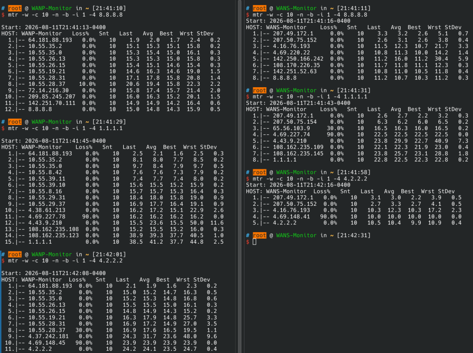Click hop IP 4.69.220.22 in right pane
This screenshot has height=353, width=473.
coord(291,53)
